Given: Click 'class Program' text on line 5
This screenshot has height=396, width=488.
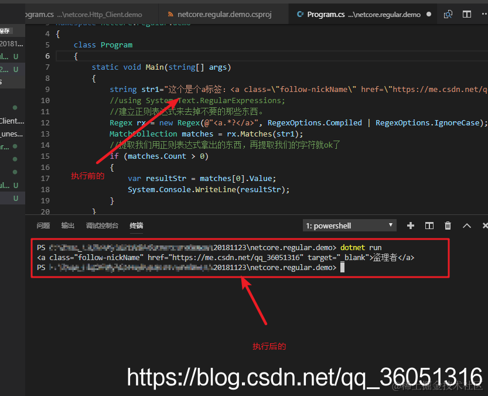Looking at the screenshot, I should pos(103,45).
